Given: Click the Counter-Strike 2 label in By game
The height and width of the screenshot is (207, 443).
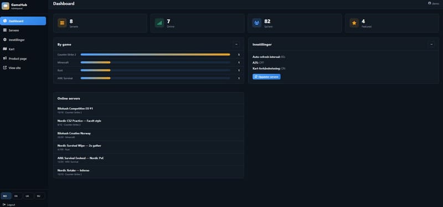Looking at the screenshot, I should (x=66, y=55).
